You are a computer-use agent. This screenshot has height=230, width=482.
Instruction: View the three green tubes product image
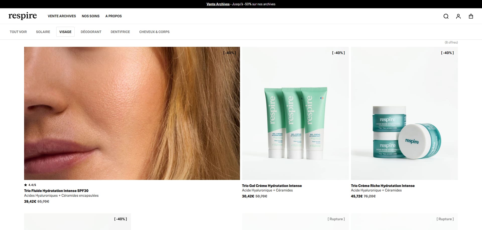point(295,113)
